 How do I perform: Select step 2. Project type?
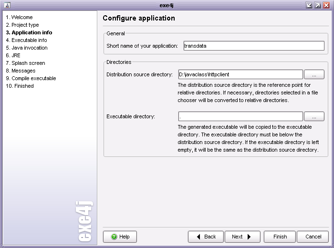22,25
